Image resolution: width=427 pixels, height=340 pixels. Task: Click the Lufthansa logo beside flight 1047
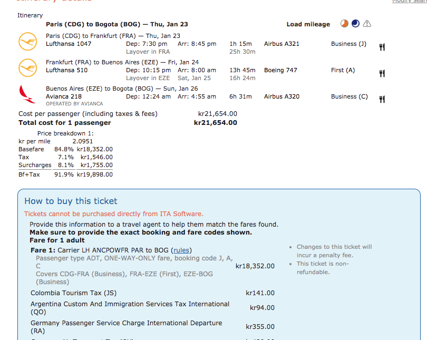click(x=27, y=42)
